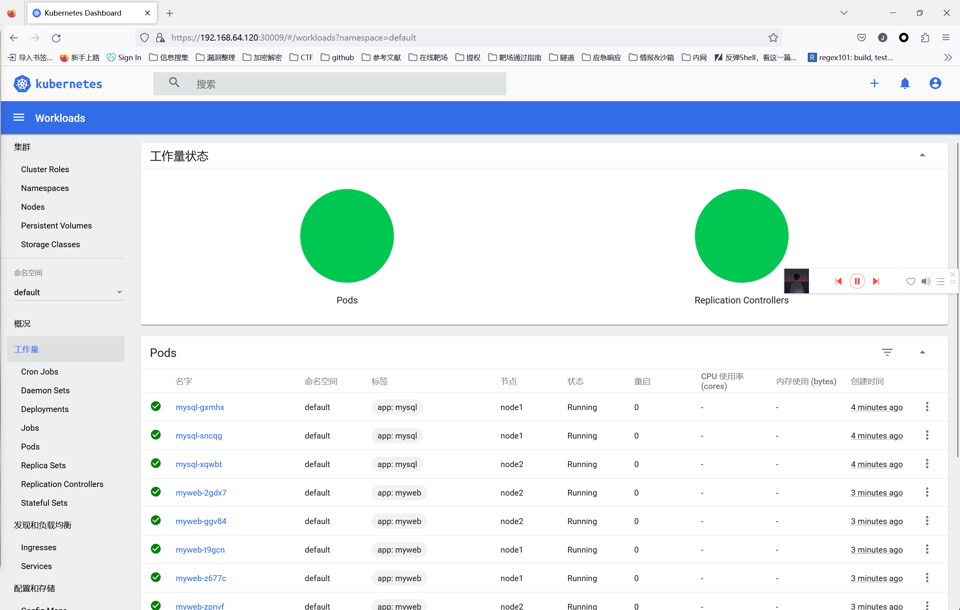
Task: Mute the music player volume
Action: pos(926,282)
